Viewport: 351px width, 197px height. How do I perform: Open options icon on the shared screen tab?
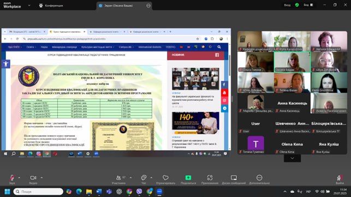pyautogui.click(x=148, y=5)
